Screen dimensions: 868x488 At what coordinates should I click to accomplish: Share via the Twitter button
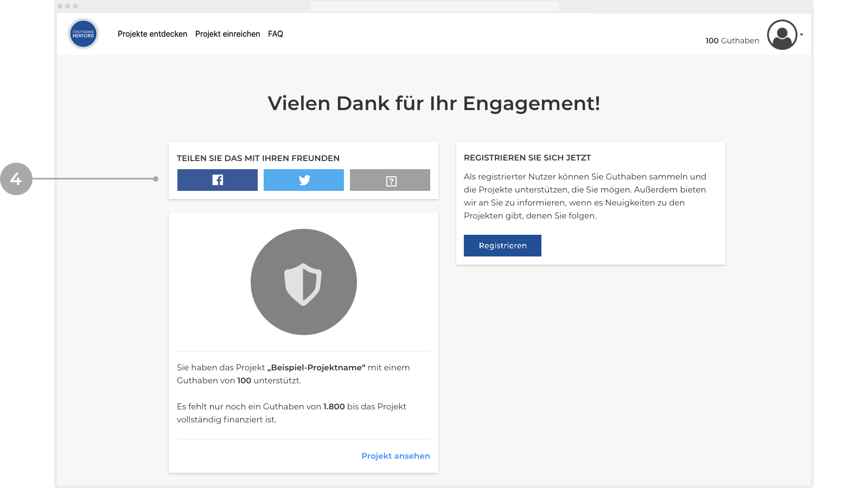click(x=303, y=180)
